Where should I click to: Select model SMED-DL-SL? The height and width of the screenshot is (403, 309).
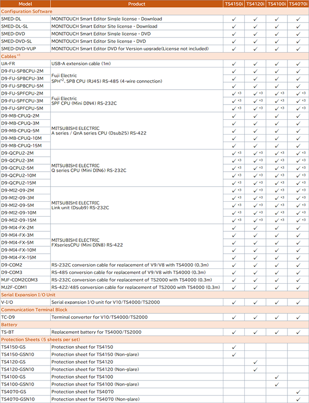click(x=15, y=26)
